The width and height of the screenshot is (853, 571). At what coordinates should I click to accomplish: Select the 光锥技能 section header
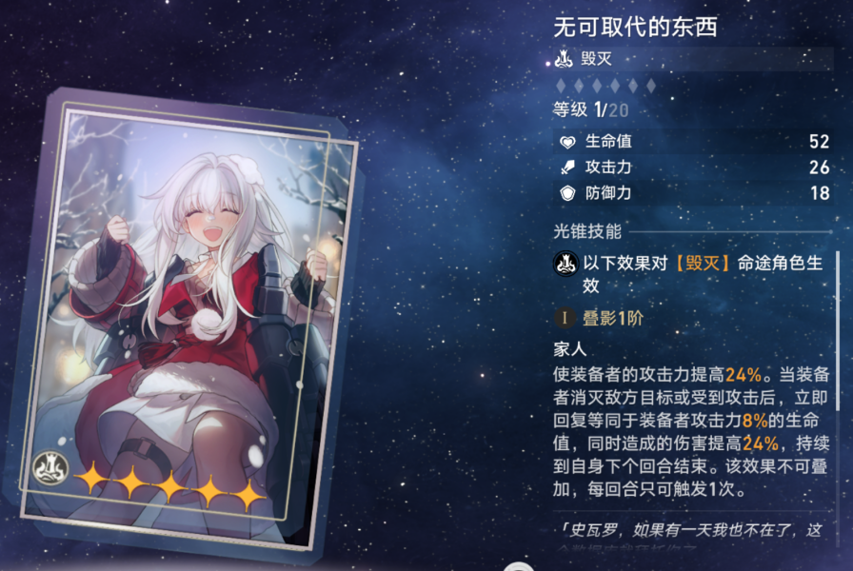pos(587,231)
